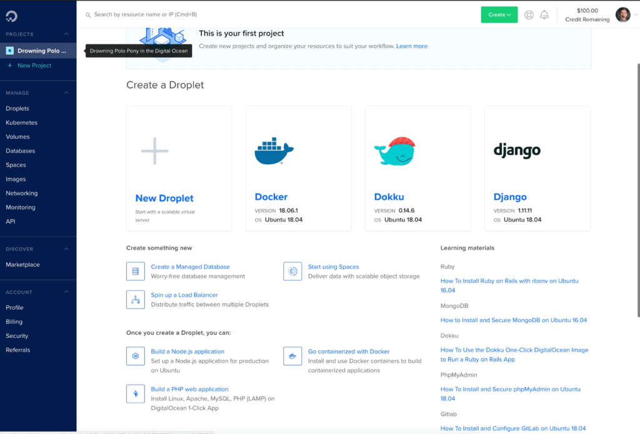This screenshot has width=640, height=434.
Task: Open Databases in the sidebar
Action: [x=21, y=151]
